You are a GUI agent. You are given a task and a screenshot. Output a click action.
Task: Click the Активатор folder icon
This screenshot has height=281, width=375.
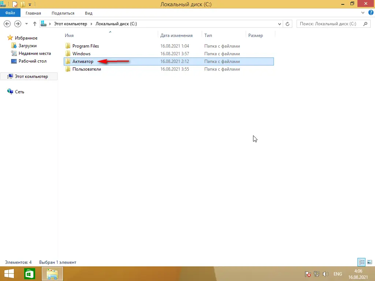coord(68,61)
